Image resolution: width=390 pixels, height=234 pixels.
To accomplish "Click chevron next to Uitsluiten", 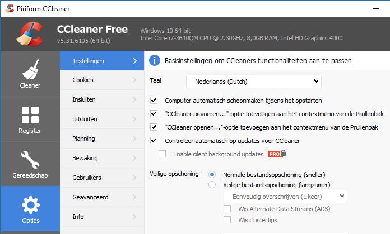I will 134,119.
